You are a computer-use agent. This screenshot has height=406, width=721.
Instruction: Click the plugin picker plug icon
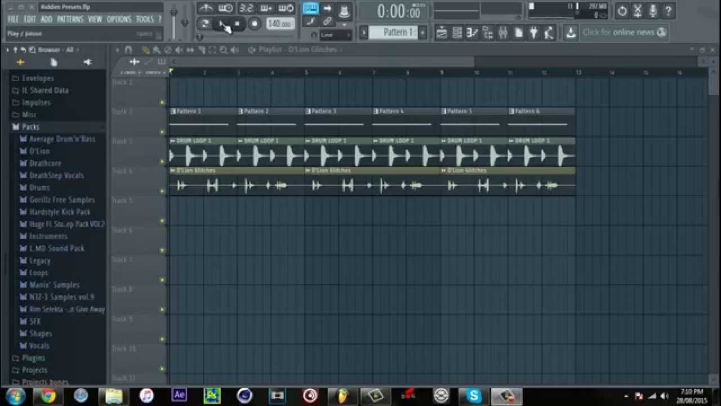coord(534,33)
